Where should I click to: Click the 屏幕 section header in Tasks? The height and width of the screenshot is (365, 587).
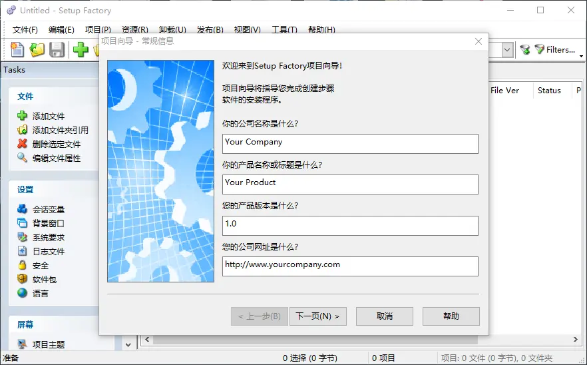pos(25,324)
